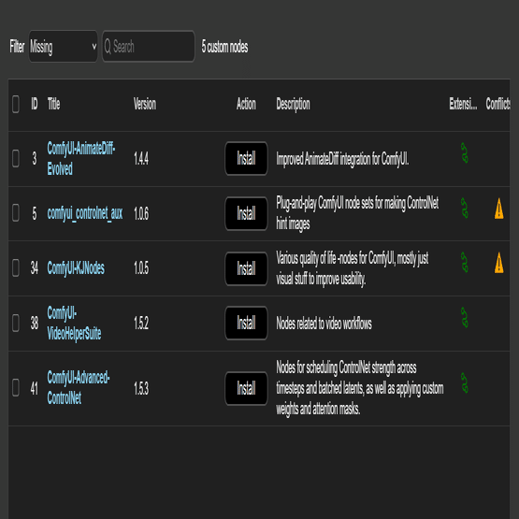This screenshot has height=519, width=519.
Task: Click the Description column header
Action: 293,105
